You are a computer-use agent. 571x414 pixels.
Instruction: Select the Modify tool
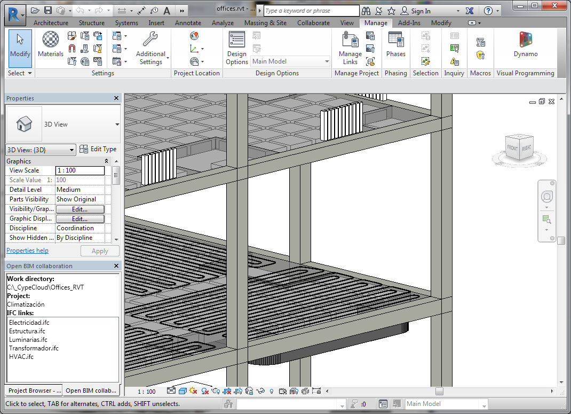point(20,48)
